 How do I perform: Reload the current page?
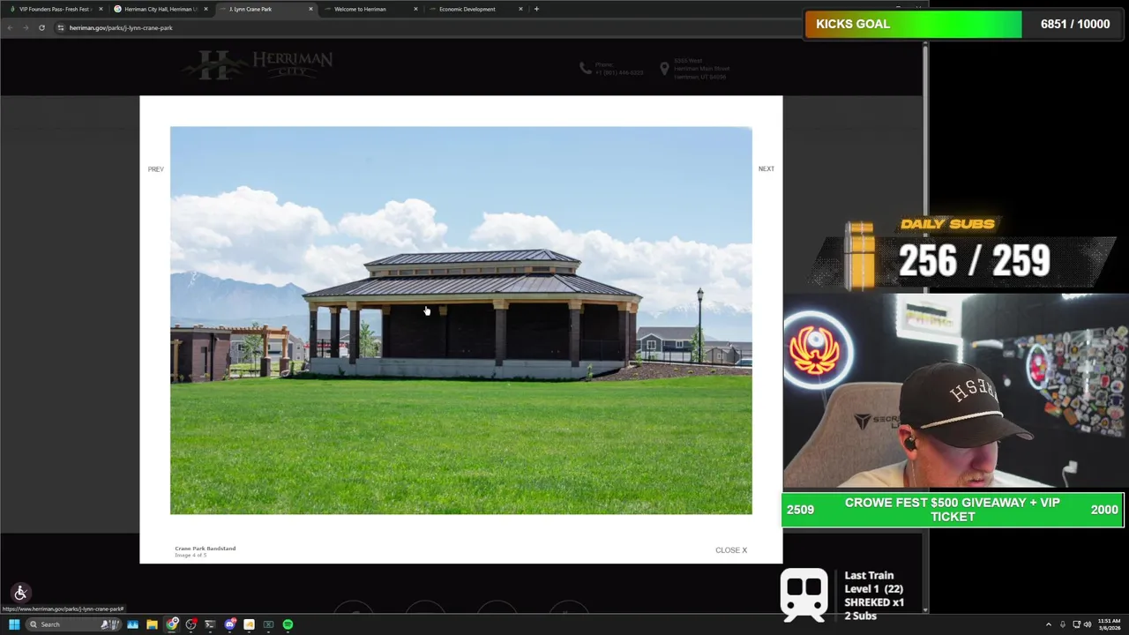(41, 27)
